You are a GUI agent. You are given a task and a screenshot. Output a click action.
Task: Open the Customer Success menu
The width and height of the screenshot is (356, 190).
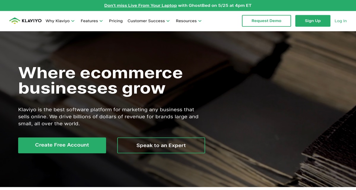click(146, 21)
